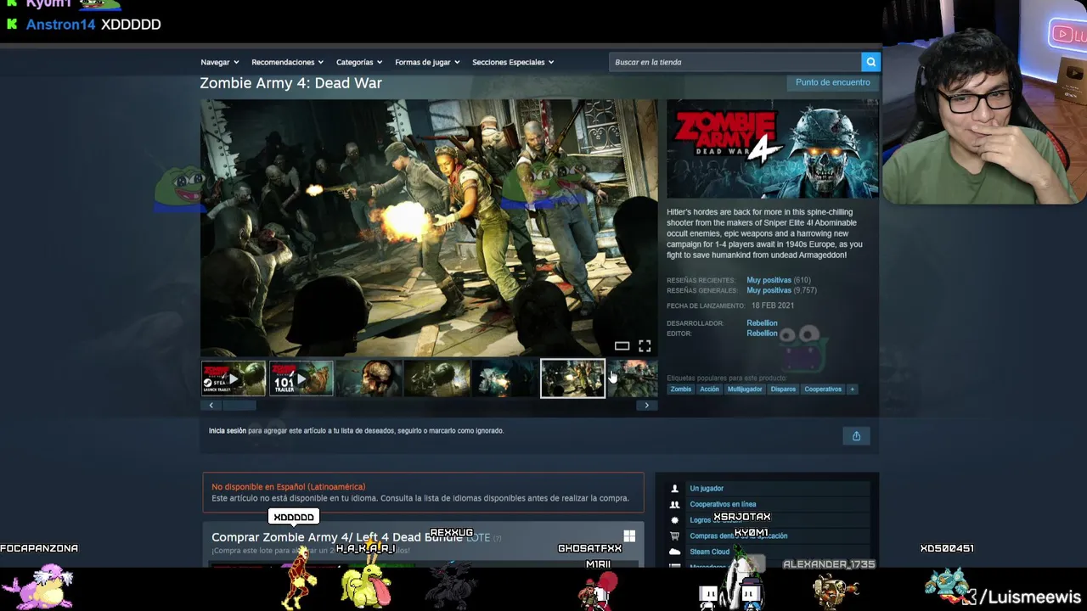Click the release date 18 FEB 2021
The width and height of the screenshot is (1087, 611).
click(773, 305)
